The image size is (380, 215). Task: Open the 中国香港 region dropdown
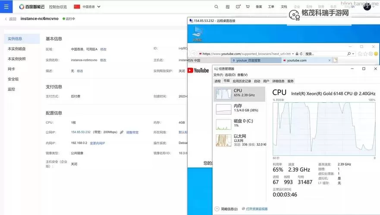(x=87, y=7)
